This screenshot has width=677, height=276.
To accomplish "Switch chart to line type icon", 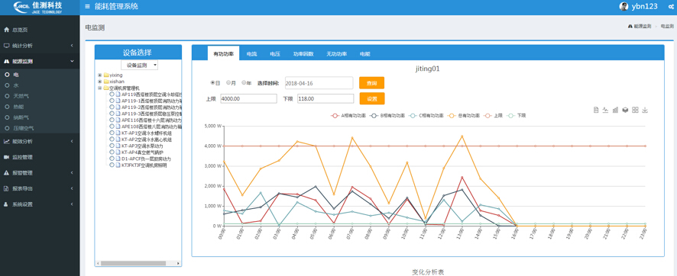I will coord(605,111).
